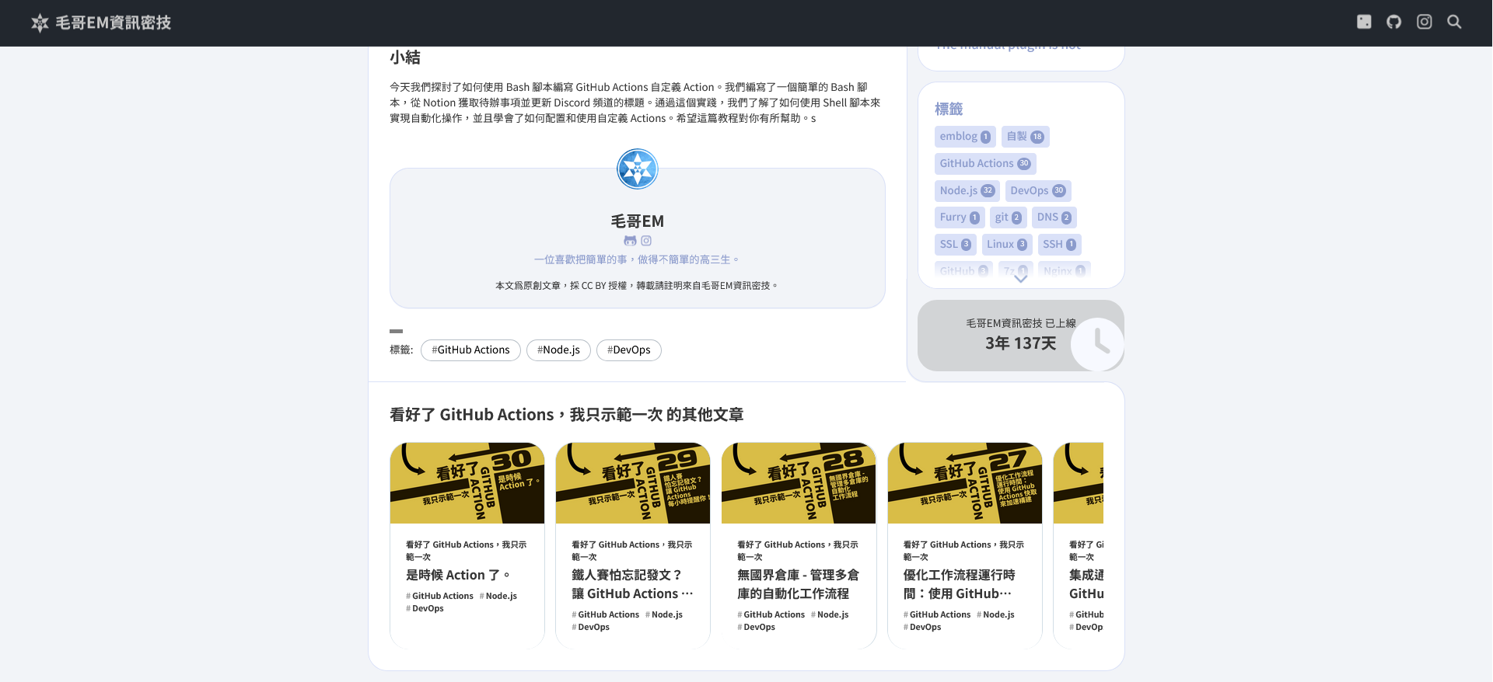This screenshot has width=1493, height=682.
Task: Click the 3年 137天 uptime text
Action: [x=1021, y=343]
